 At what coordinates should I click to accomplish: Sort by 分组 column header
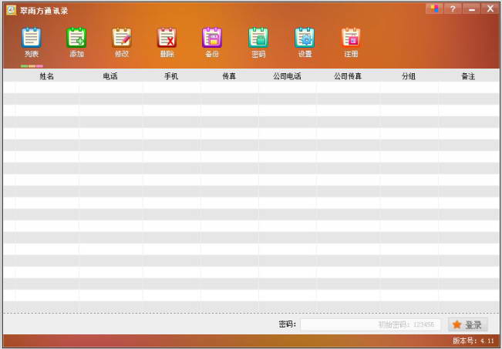[x=409, y=76]
